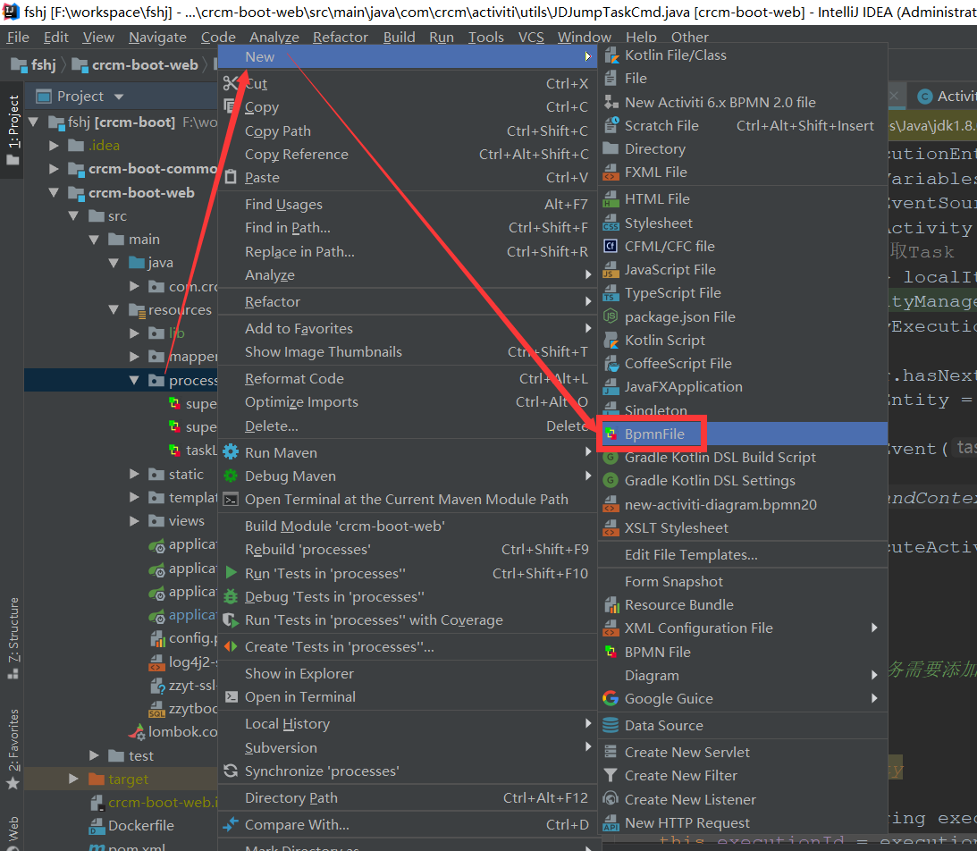Click the HTML File icon
977x851 pixels.
tap(611, 198)
